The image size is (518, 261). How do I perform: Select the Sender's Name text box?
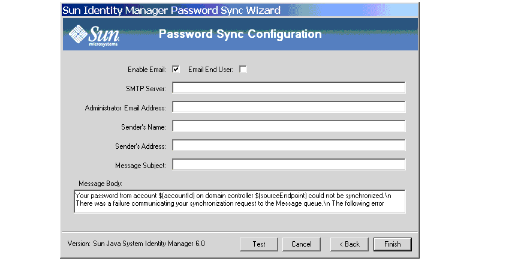click(289, 126)
